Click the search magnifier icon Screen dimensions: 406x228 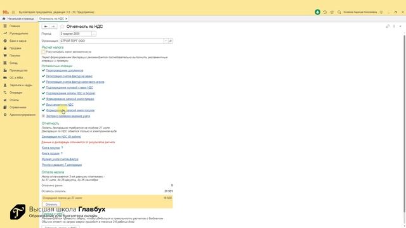[339, 12]
